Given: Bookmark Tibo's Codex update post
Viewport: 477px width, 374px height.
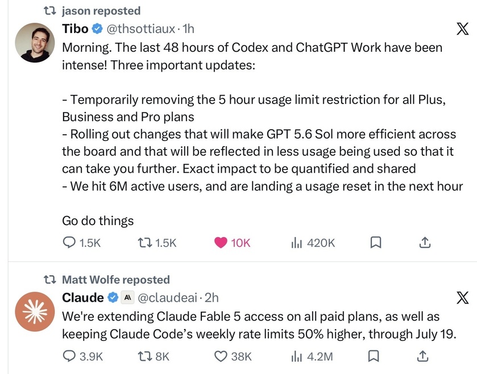Looking at the screenshot, I should coord(376,243).
